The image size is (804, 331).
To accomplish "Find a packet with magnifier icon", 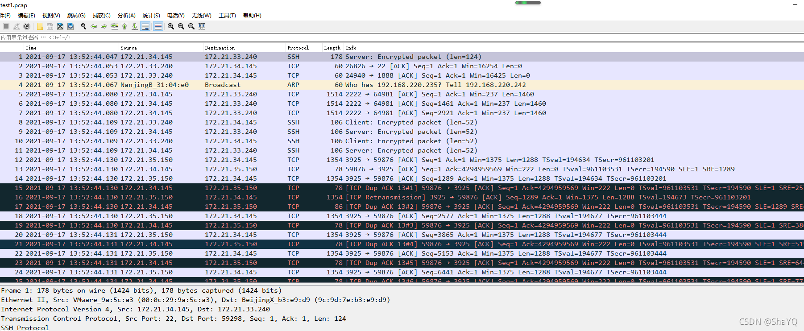I will [x=83, y=26].
